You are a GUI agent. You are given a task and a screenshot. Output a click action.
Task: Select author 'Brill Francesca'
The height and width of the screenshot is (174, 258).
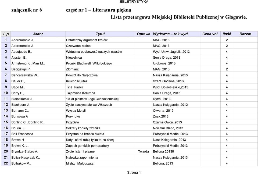point(22,134)
